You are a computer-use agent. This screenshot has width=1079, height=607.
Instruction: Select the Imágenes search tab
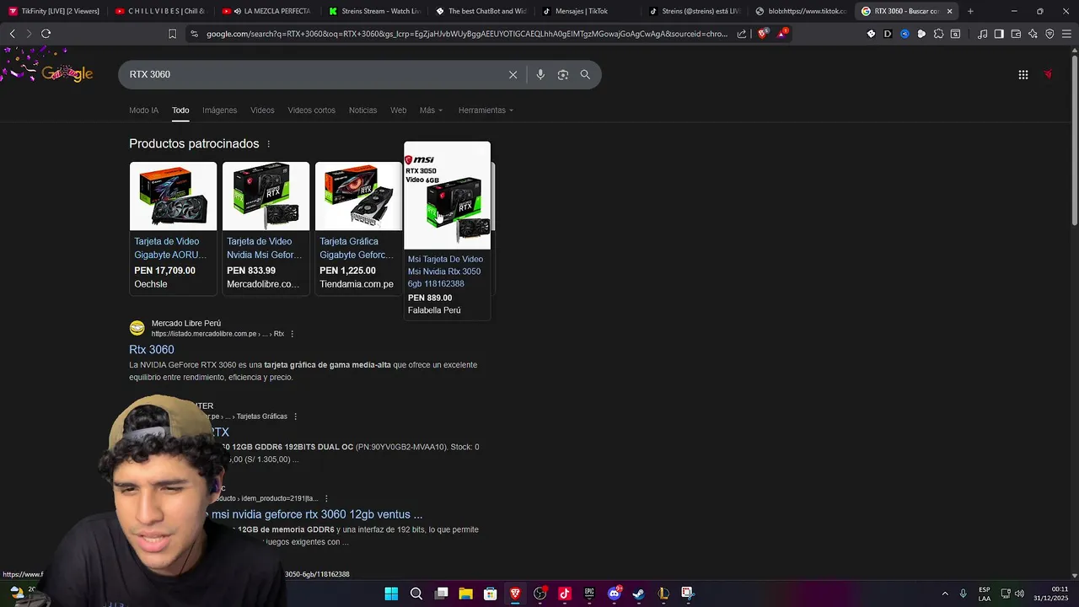coord(219,110)
